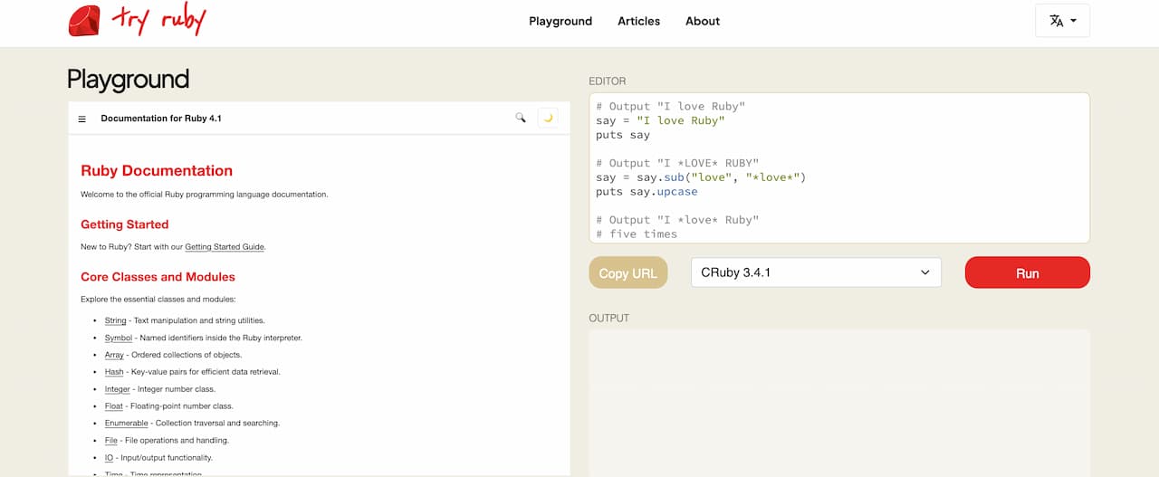This screenshot has width=1159, height=477.
Task: Open the Playground nav item
Action: click(x=560, y=21)
